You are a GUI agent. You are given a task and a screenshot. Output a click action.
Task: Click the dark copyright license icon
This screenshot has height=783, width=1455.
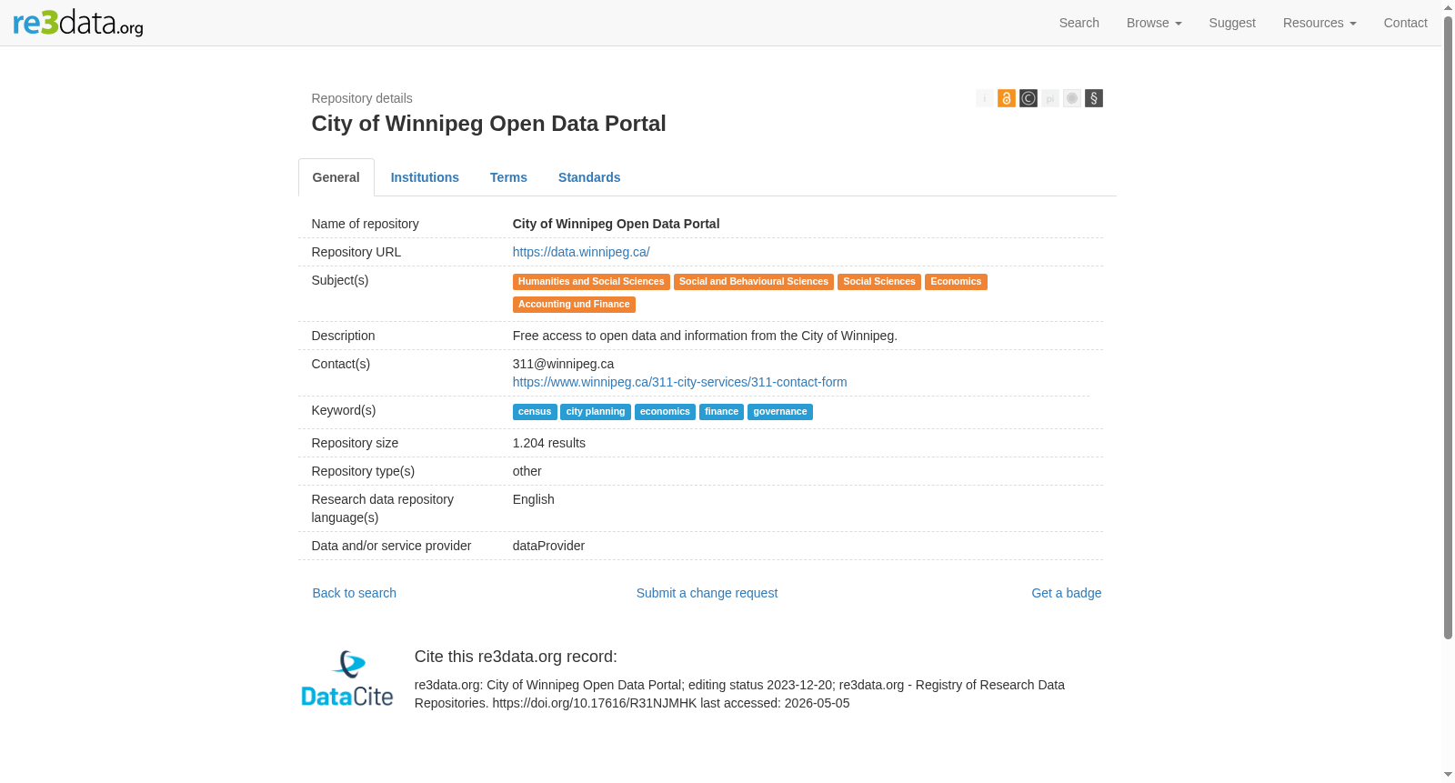(1028, 98)
